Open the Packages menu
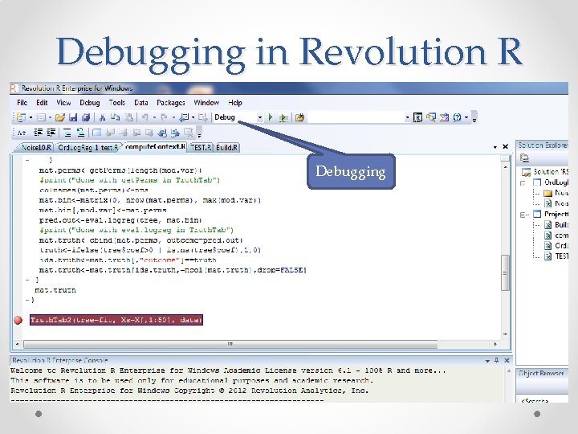Viewport: 578px width, 434px height. pyautogui.click(x=171, y=103)
